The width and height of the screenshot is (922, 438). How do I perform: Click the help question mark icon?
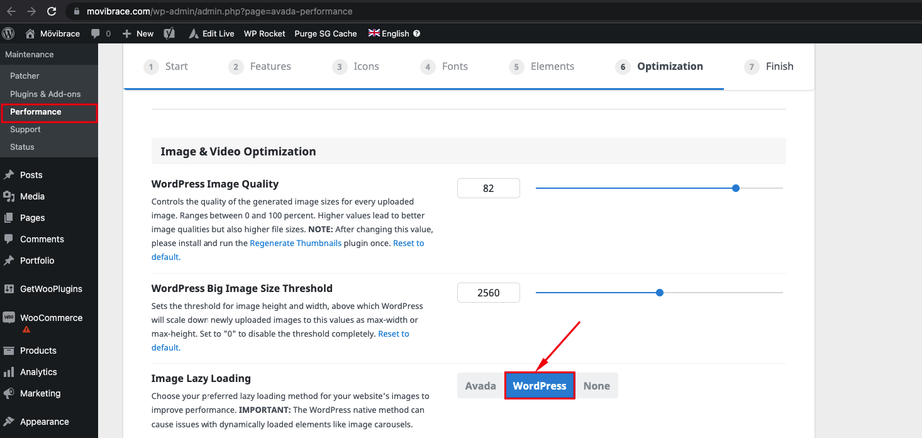[x=417, y=33]
